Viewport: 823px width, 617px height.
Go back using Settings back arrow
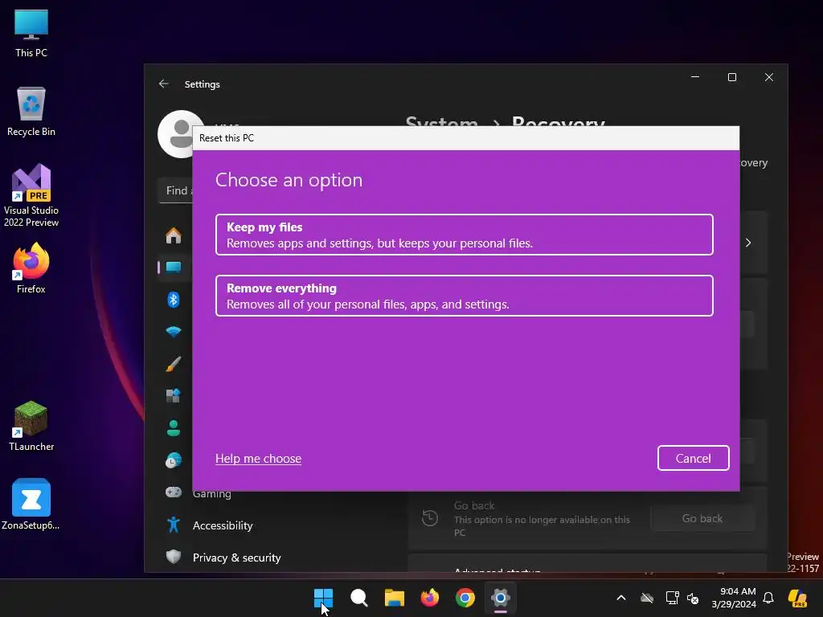click(x=164, y=84)
